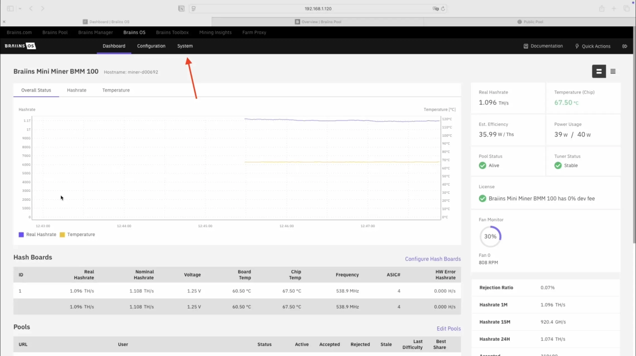Viewport: 636px width, 356px height.
Task: Switch to card grid view
Action: pyautogui.click(x=599, y=71)
